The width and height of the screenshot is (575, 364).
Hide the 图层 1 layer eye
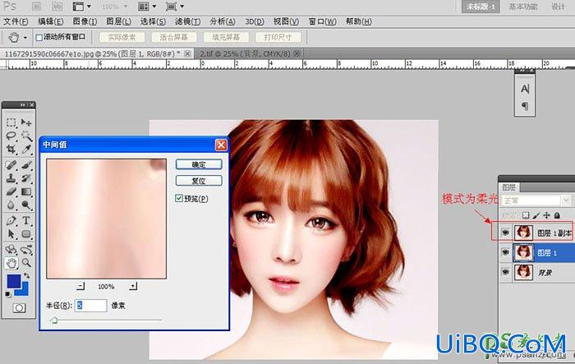coord(506,252)
